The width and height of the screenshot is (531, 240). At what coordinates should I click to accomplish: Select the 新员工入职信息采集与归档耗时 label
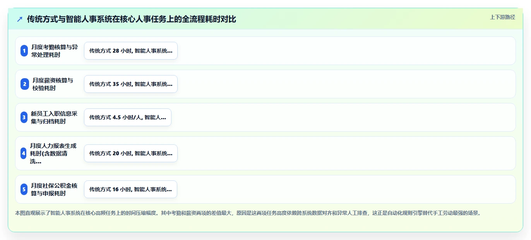[x=55, y=117]
